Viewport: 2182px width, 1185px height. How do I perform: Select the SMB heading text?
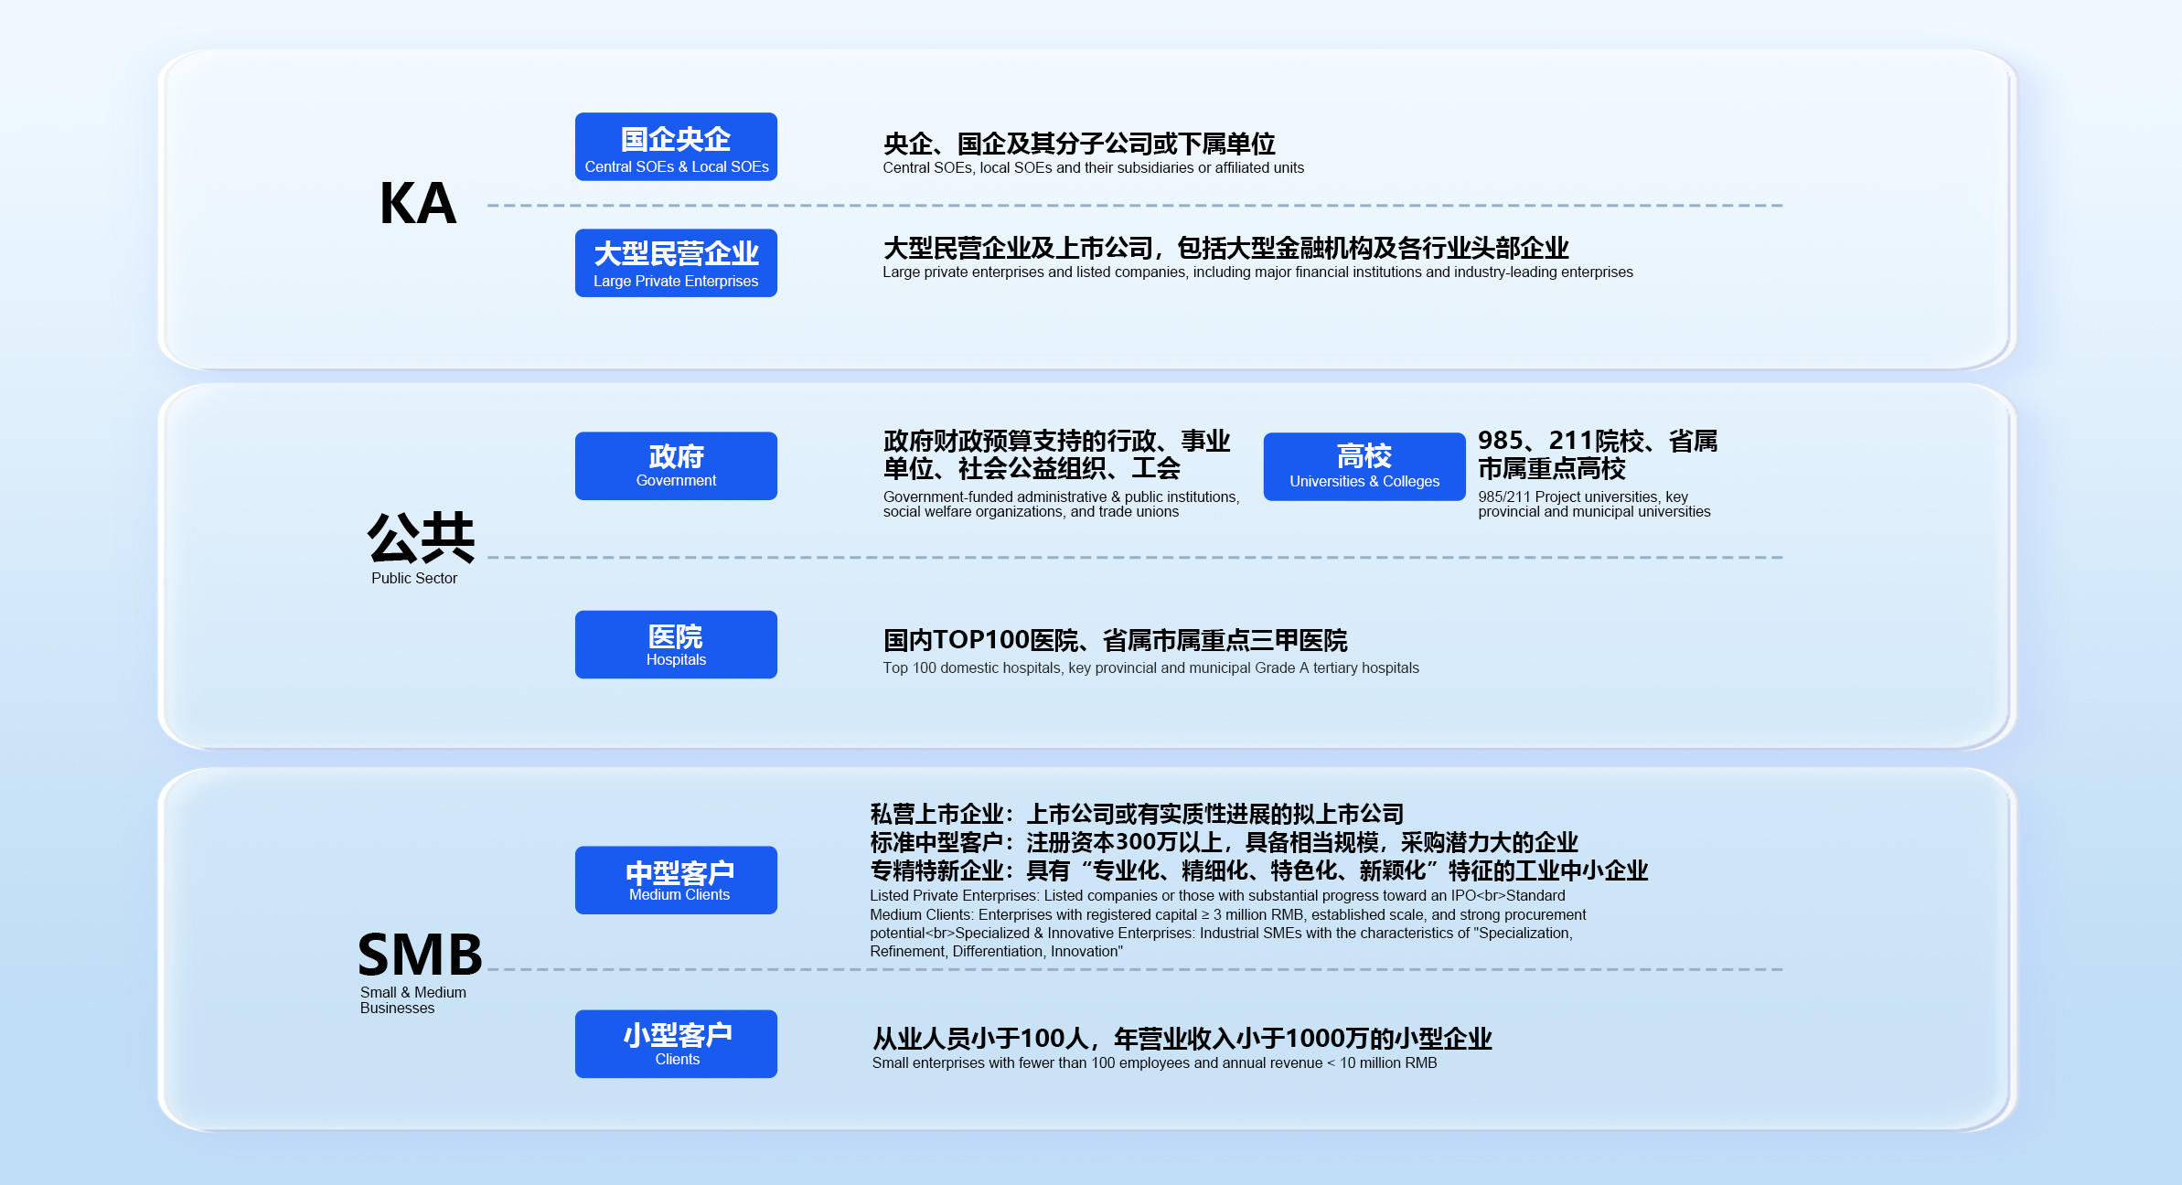click(x=420, y=955)
